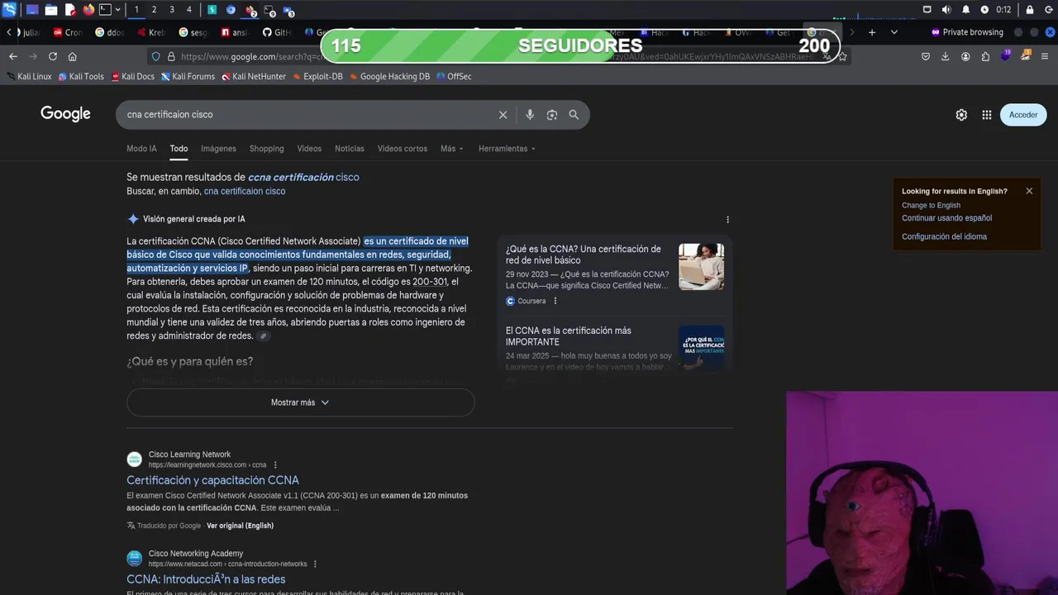1058x595 pixels.
Task: Open the OffSec bookmark
Action: [x=454, y=76]
